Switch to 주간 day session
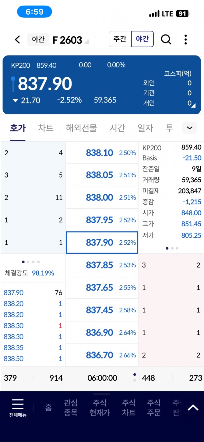Image resolution: width=204 pixels, height=442 pixels. point(120,39)
